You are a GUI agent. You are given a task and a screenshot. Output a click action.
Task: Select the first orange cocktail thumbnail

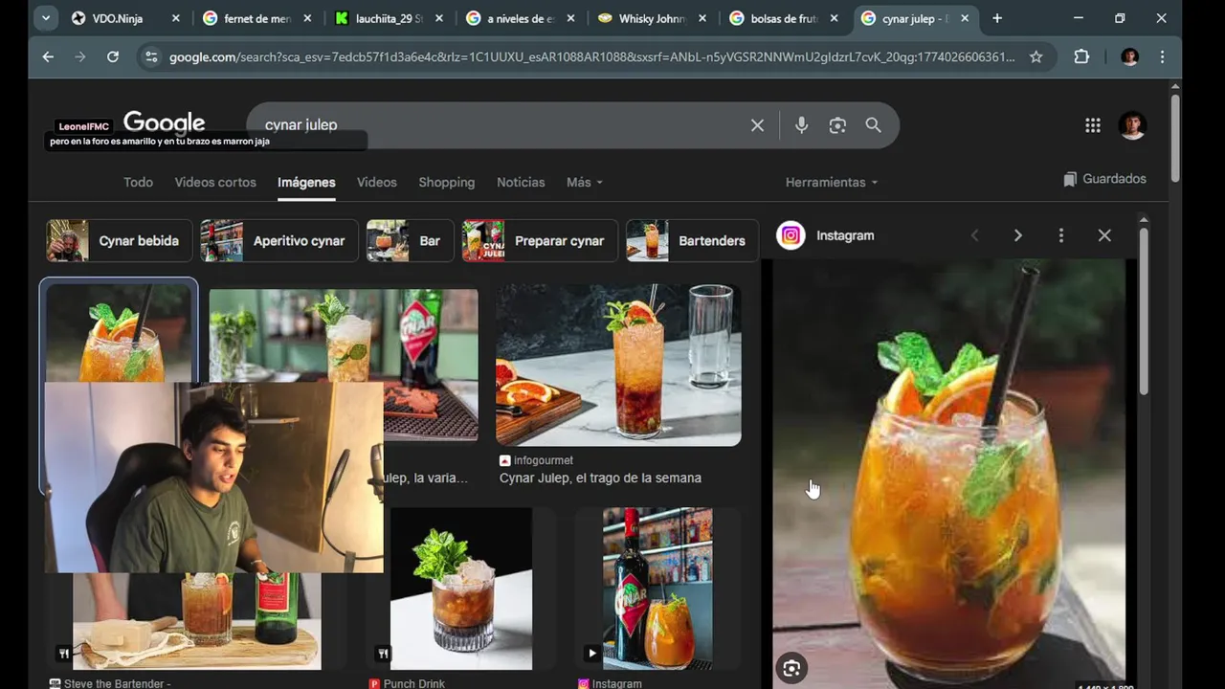pos(119,333)
